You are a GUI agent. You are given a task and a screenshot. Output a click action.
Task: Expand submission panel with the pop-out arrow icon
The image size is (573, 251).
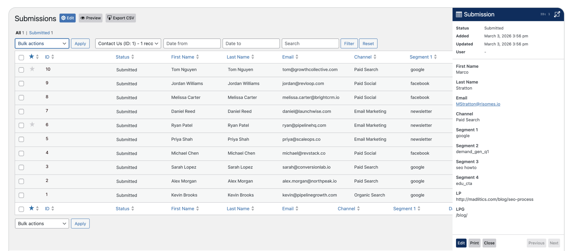tap(557, 14)
